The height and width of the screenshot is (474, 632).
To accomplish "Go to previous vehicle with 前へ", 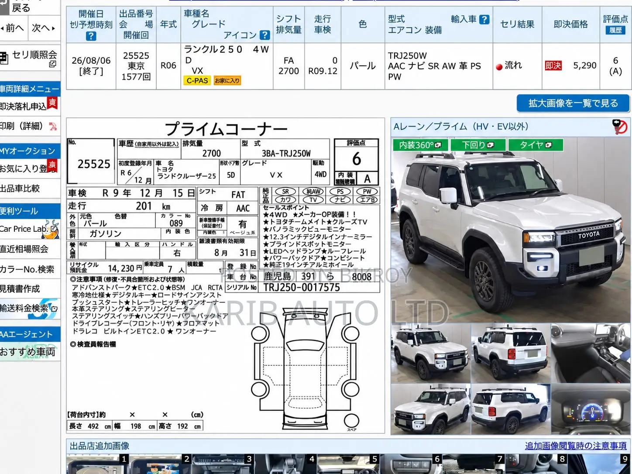I will click(12, 28).
